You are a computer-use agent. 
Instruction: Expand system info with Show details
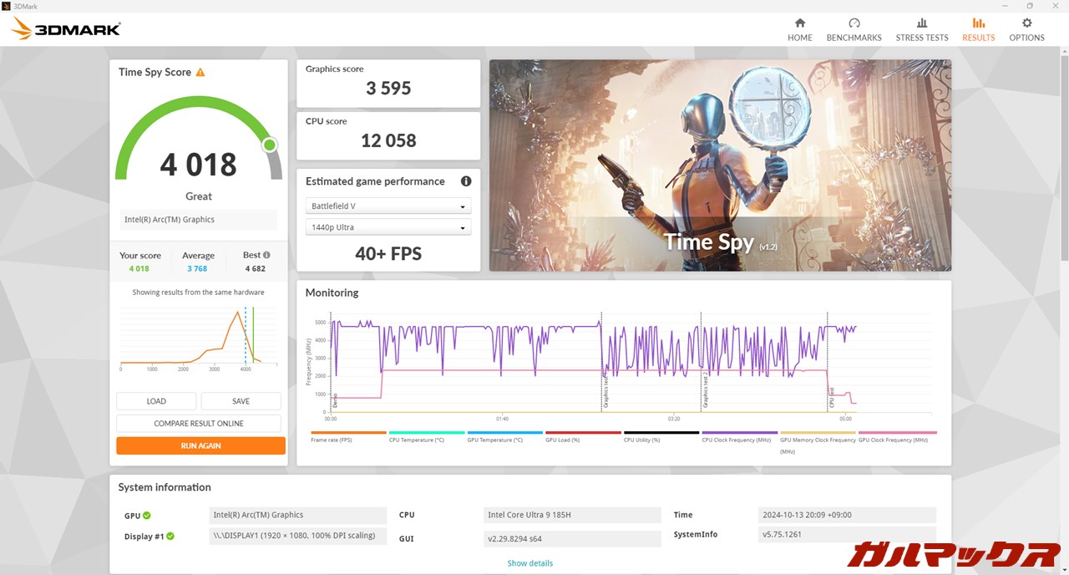coord(529,563)
